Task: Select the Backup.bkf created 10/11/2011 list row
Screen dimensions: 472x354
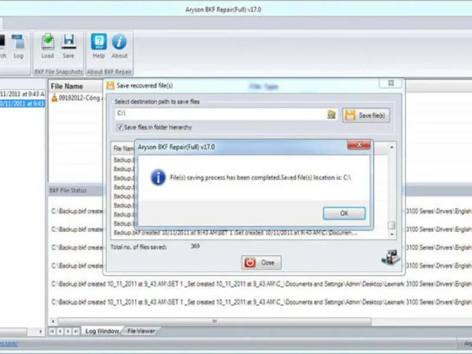Action: pyautogui.click(x=235, y=232)
